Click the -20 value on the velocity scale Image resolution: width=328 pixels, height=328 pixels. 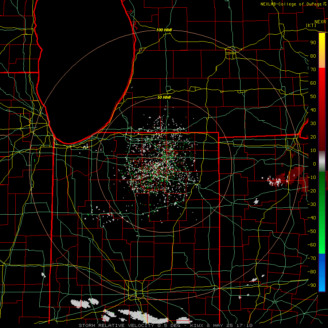pos(312,191)
